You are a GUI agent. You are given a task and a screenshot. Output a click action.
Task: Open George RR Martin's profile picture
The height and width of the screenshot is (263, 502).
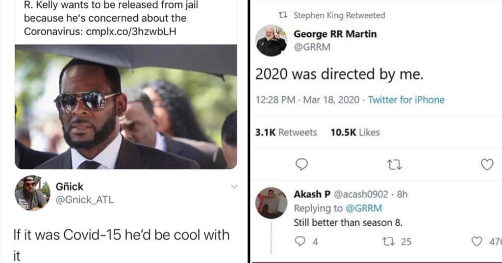click(271, 40)
